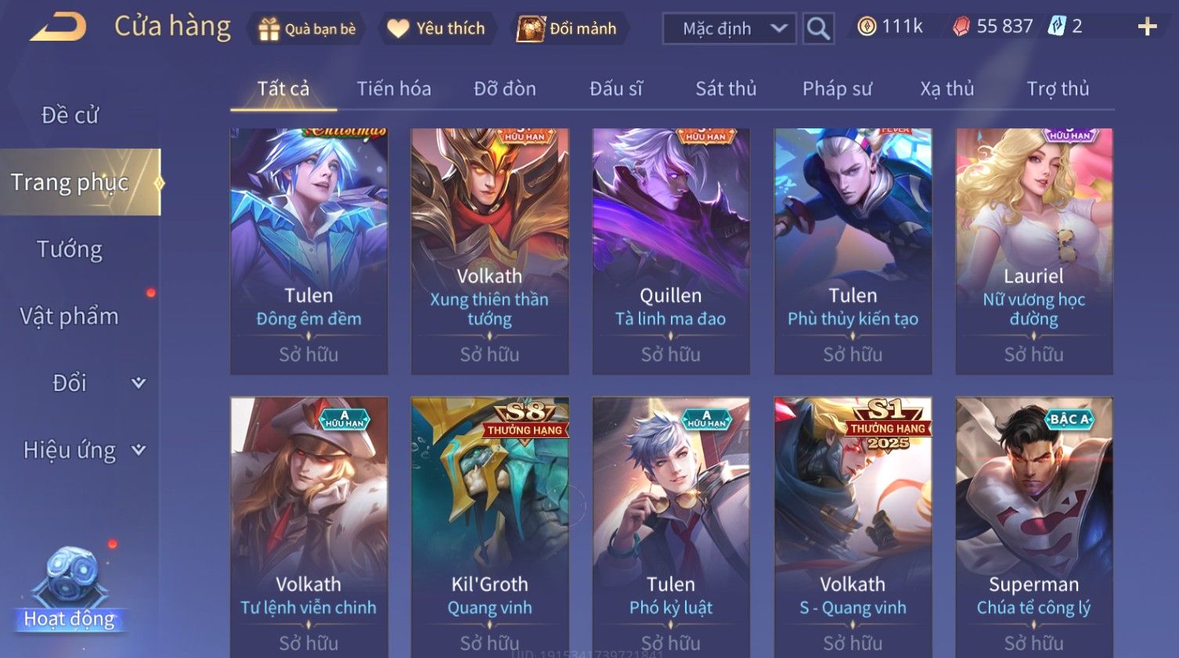Open Đổi mảnh chest exchange
Screen dimensions: 1179x658
click(568, 29)
